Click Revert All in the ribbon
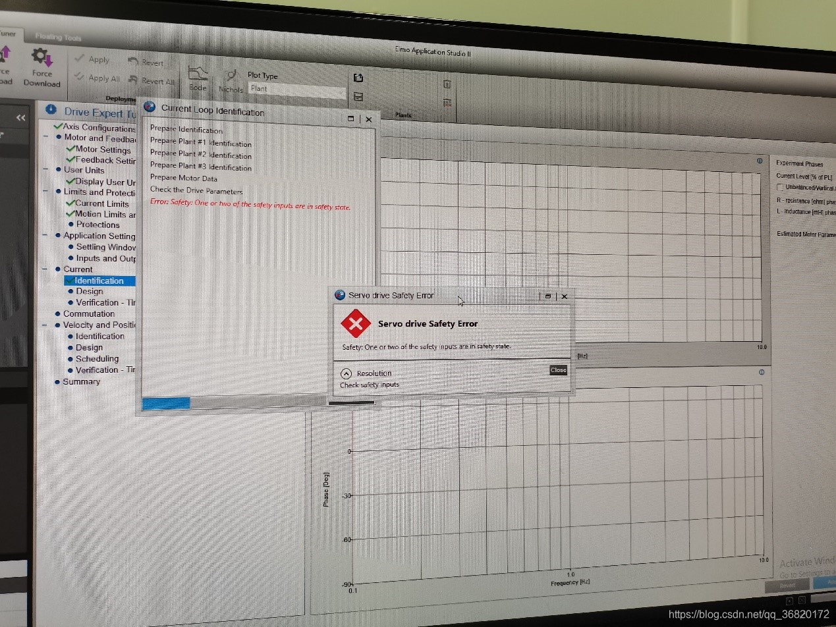The image size is (836, 627). coord(152,81)
